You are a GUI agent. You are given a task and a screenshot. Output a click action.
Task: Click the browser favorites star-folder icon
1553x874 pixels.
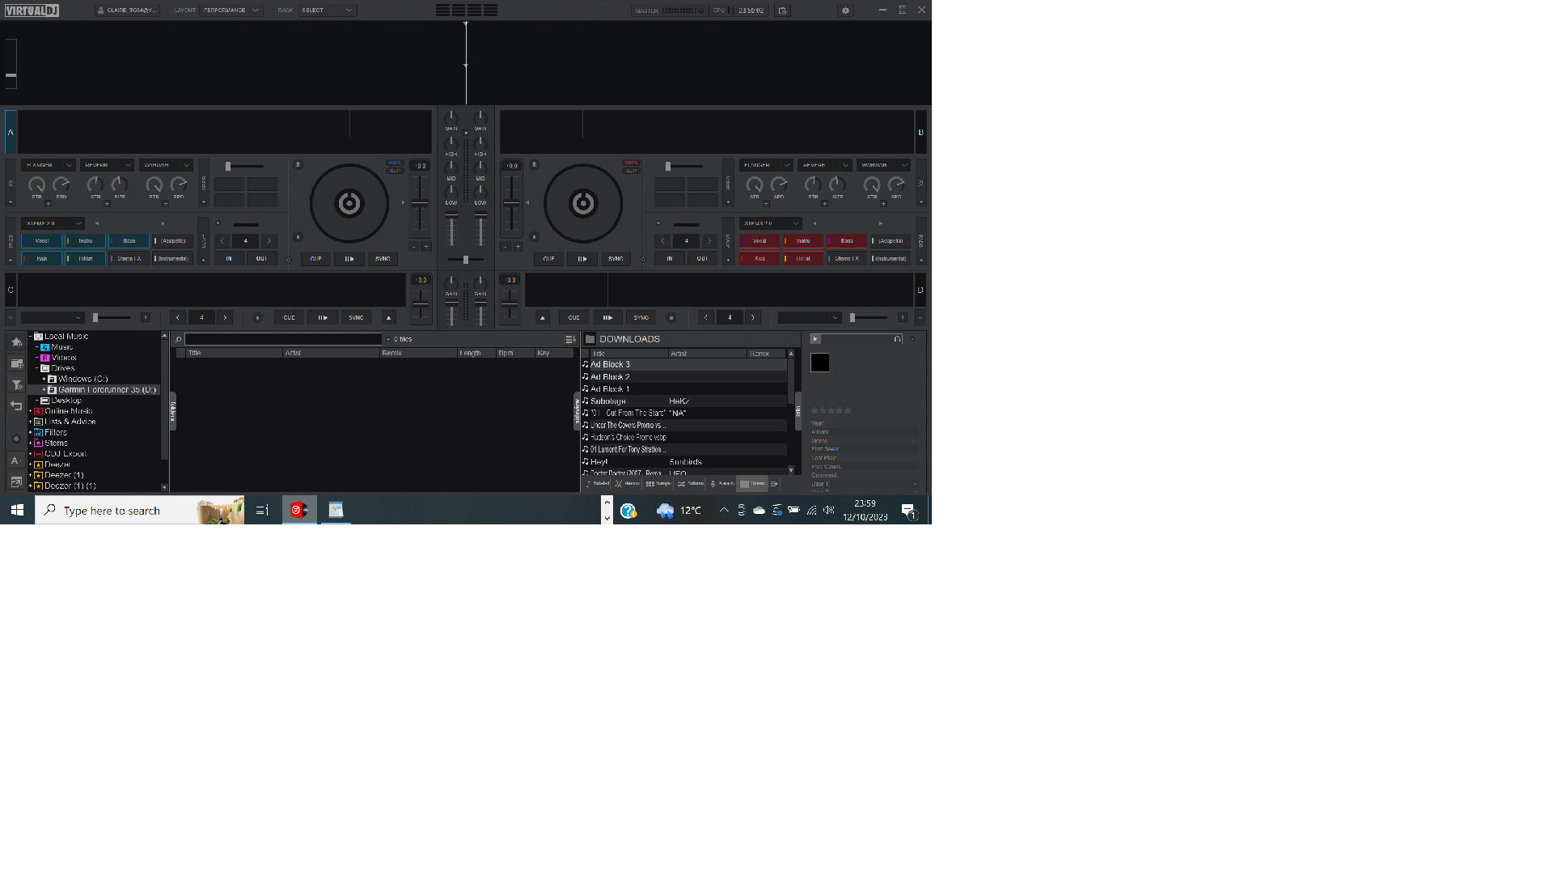(16, 342)
